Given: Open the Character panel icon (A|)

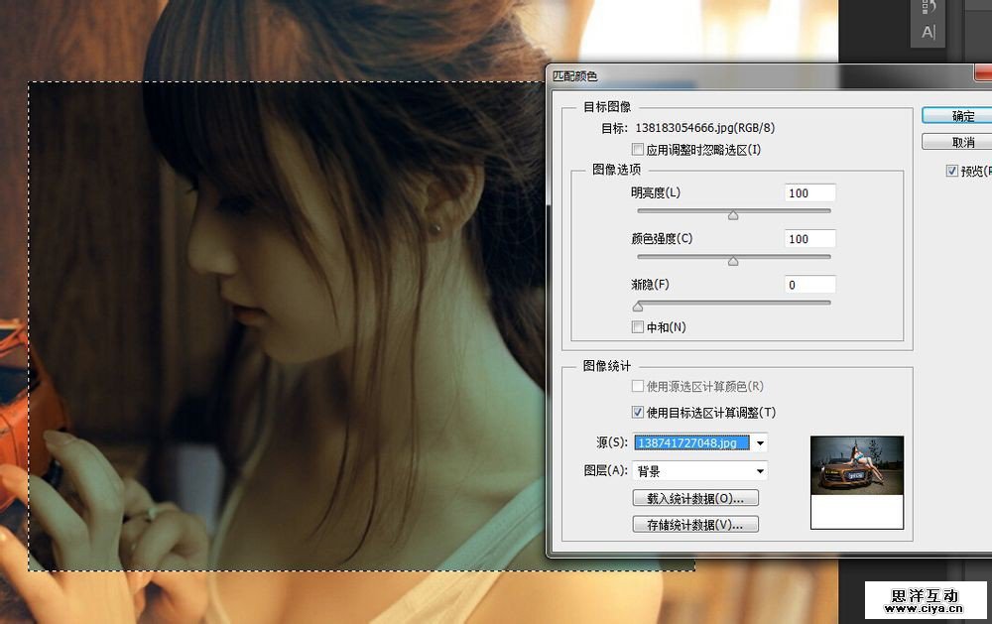Looking at the screenshot, I should [x=929, y=32].
